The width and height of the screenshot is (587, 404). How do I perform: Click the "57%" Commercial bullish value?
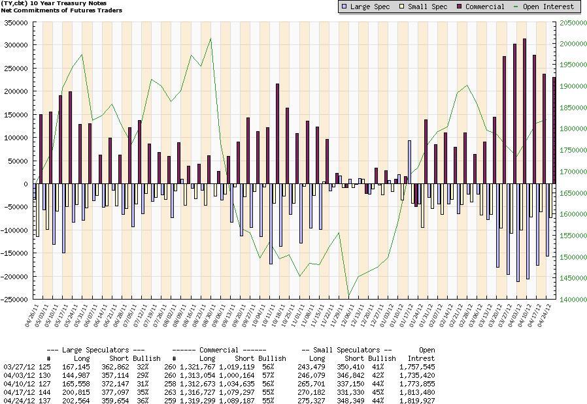268,375
